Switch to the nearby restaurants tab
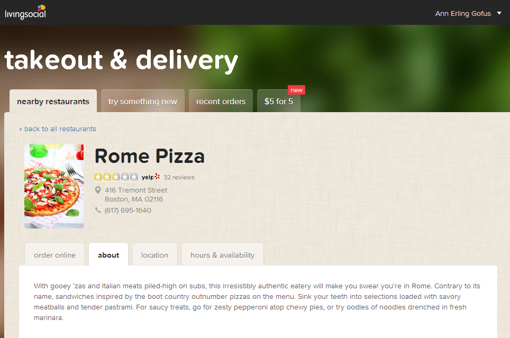 53,101
